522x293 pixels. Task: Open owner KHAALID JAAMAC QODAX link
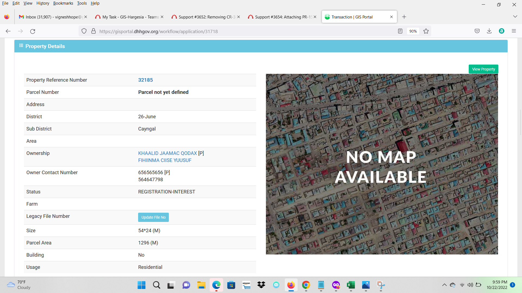167,153
